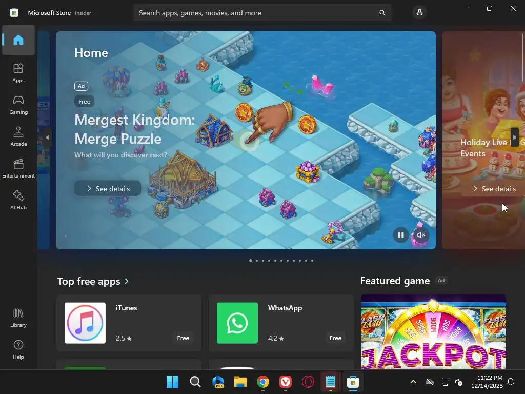
Task: Click the Ad label beside Featured game
Action: (441, 281)
